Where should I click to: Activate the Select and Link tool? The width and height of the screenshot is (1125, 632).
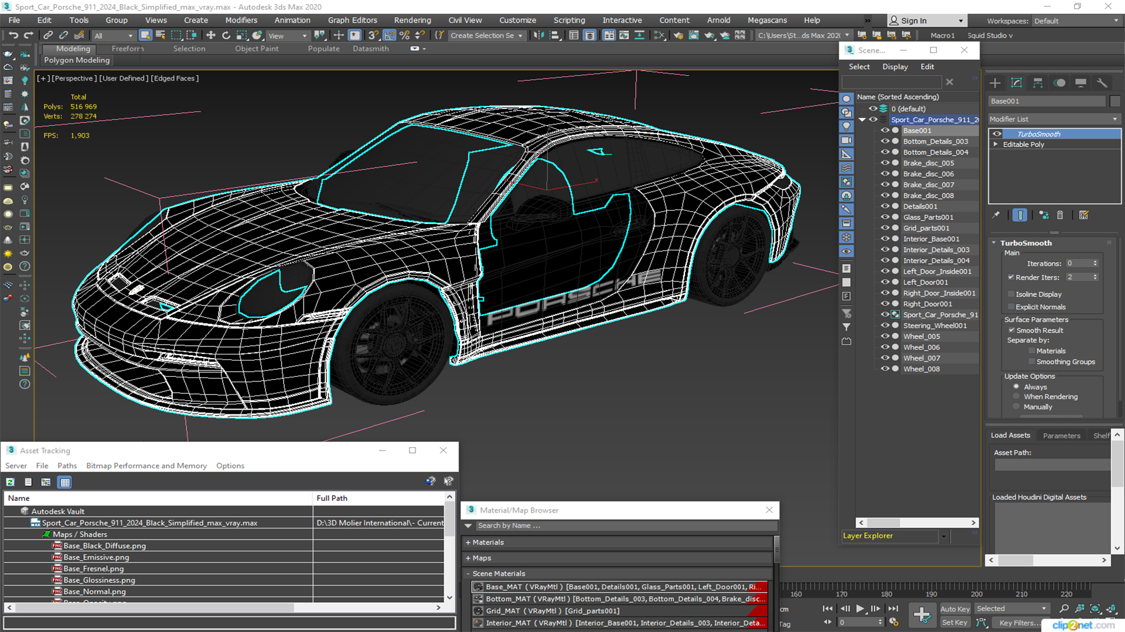tap(48, 36)
